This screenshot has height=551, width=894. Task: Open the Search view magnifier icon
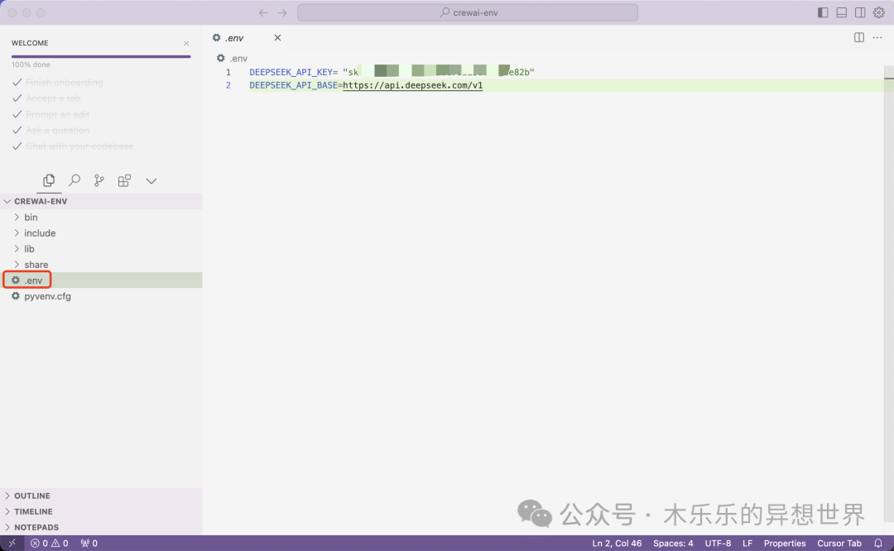pyautogui.click(x=74, y=180)
